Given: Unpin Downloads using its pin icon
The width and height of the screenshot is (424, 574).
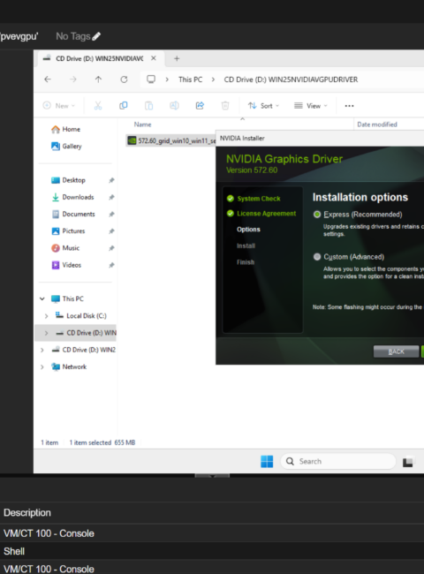Looking at the screenshot, I should pyautogui.click(x=111, y=197).
